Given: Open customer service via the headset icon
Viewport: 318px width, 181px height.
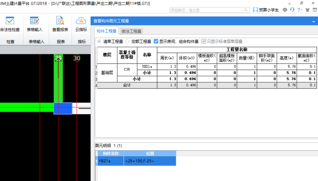Looking at the screenshot, I should click(x=292, y=10).
